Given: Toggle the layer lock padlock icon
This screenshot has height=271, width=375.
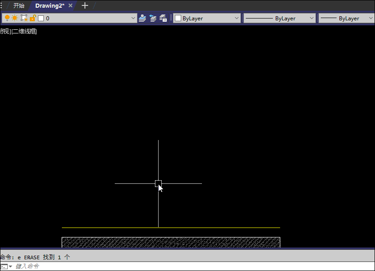Looking at the screenshot, I should 33,18.
